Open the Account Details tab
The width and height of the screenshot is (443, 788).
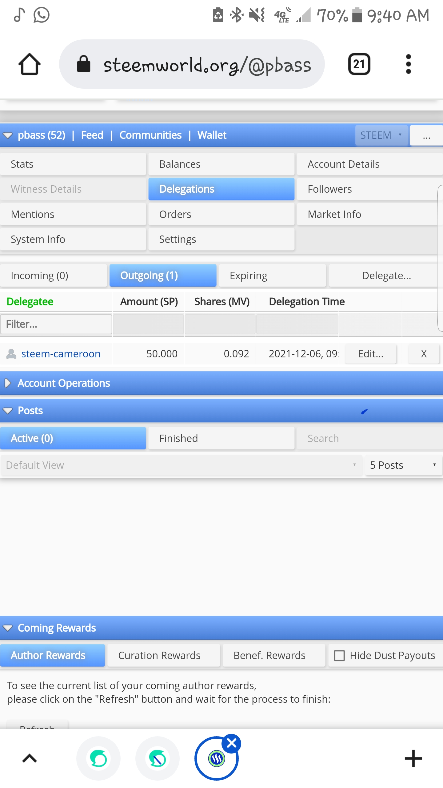(x=370, y=164)
